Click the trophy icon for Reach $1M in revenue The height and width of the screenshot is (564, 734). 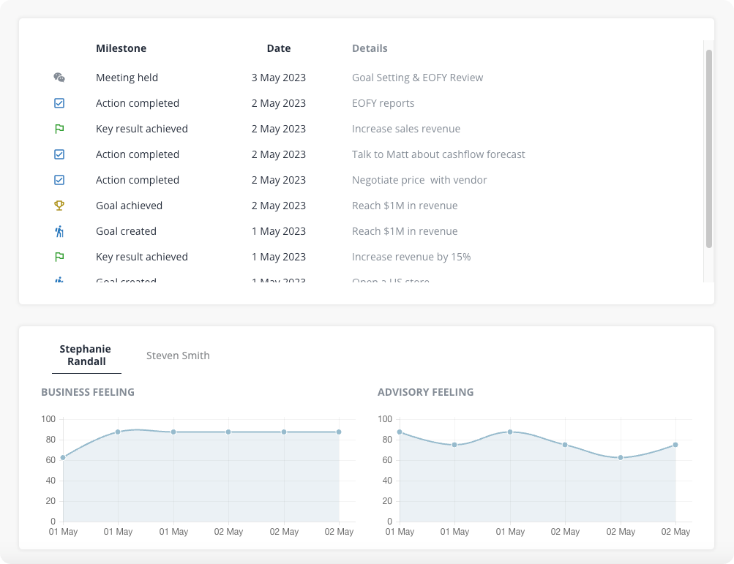59,205
